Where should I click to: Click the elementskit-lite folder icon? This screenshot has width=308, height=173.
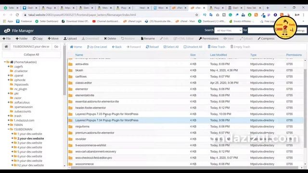tap(70, 96)
